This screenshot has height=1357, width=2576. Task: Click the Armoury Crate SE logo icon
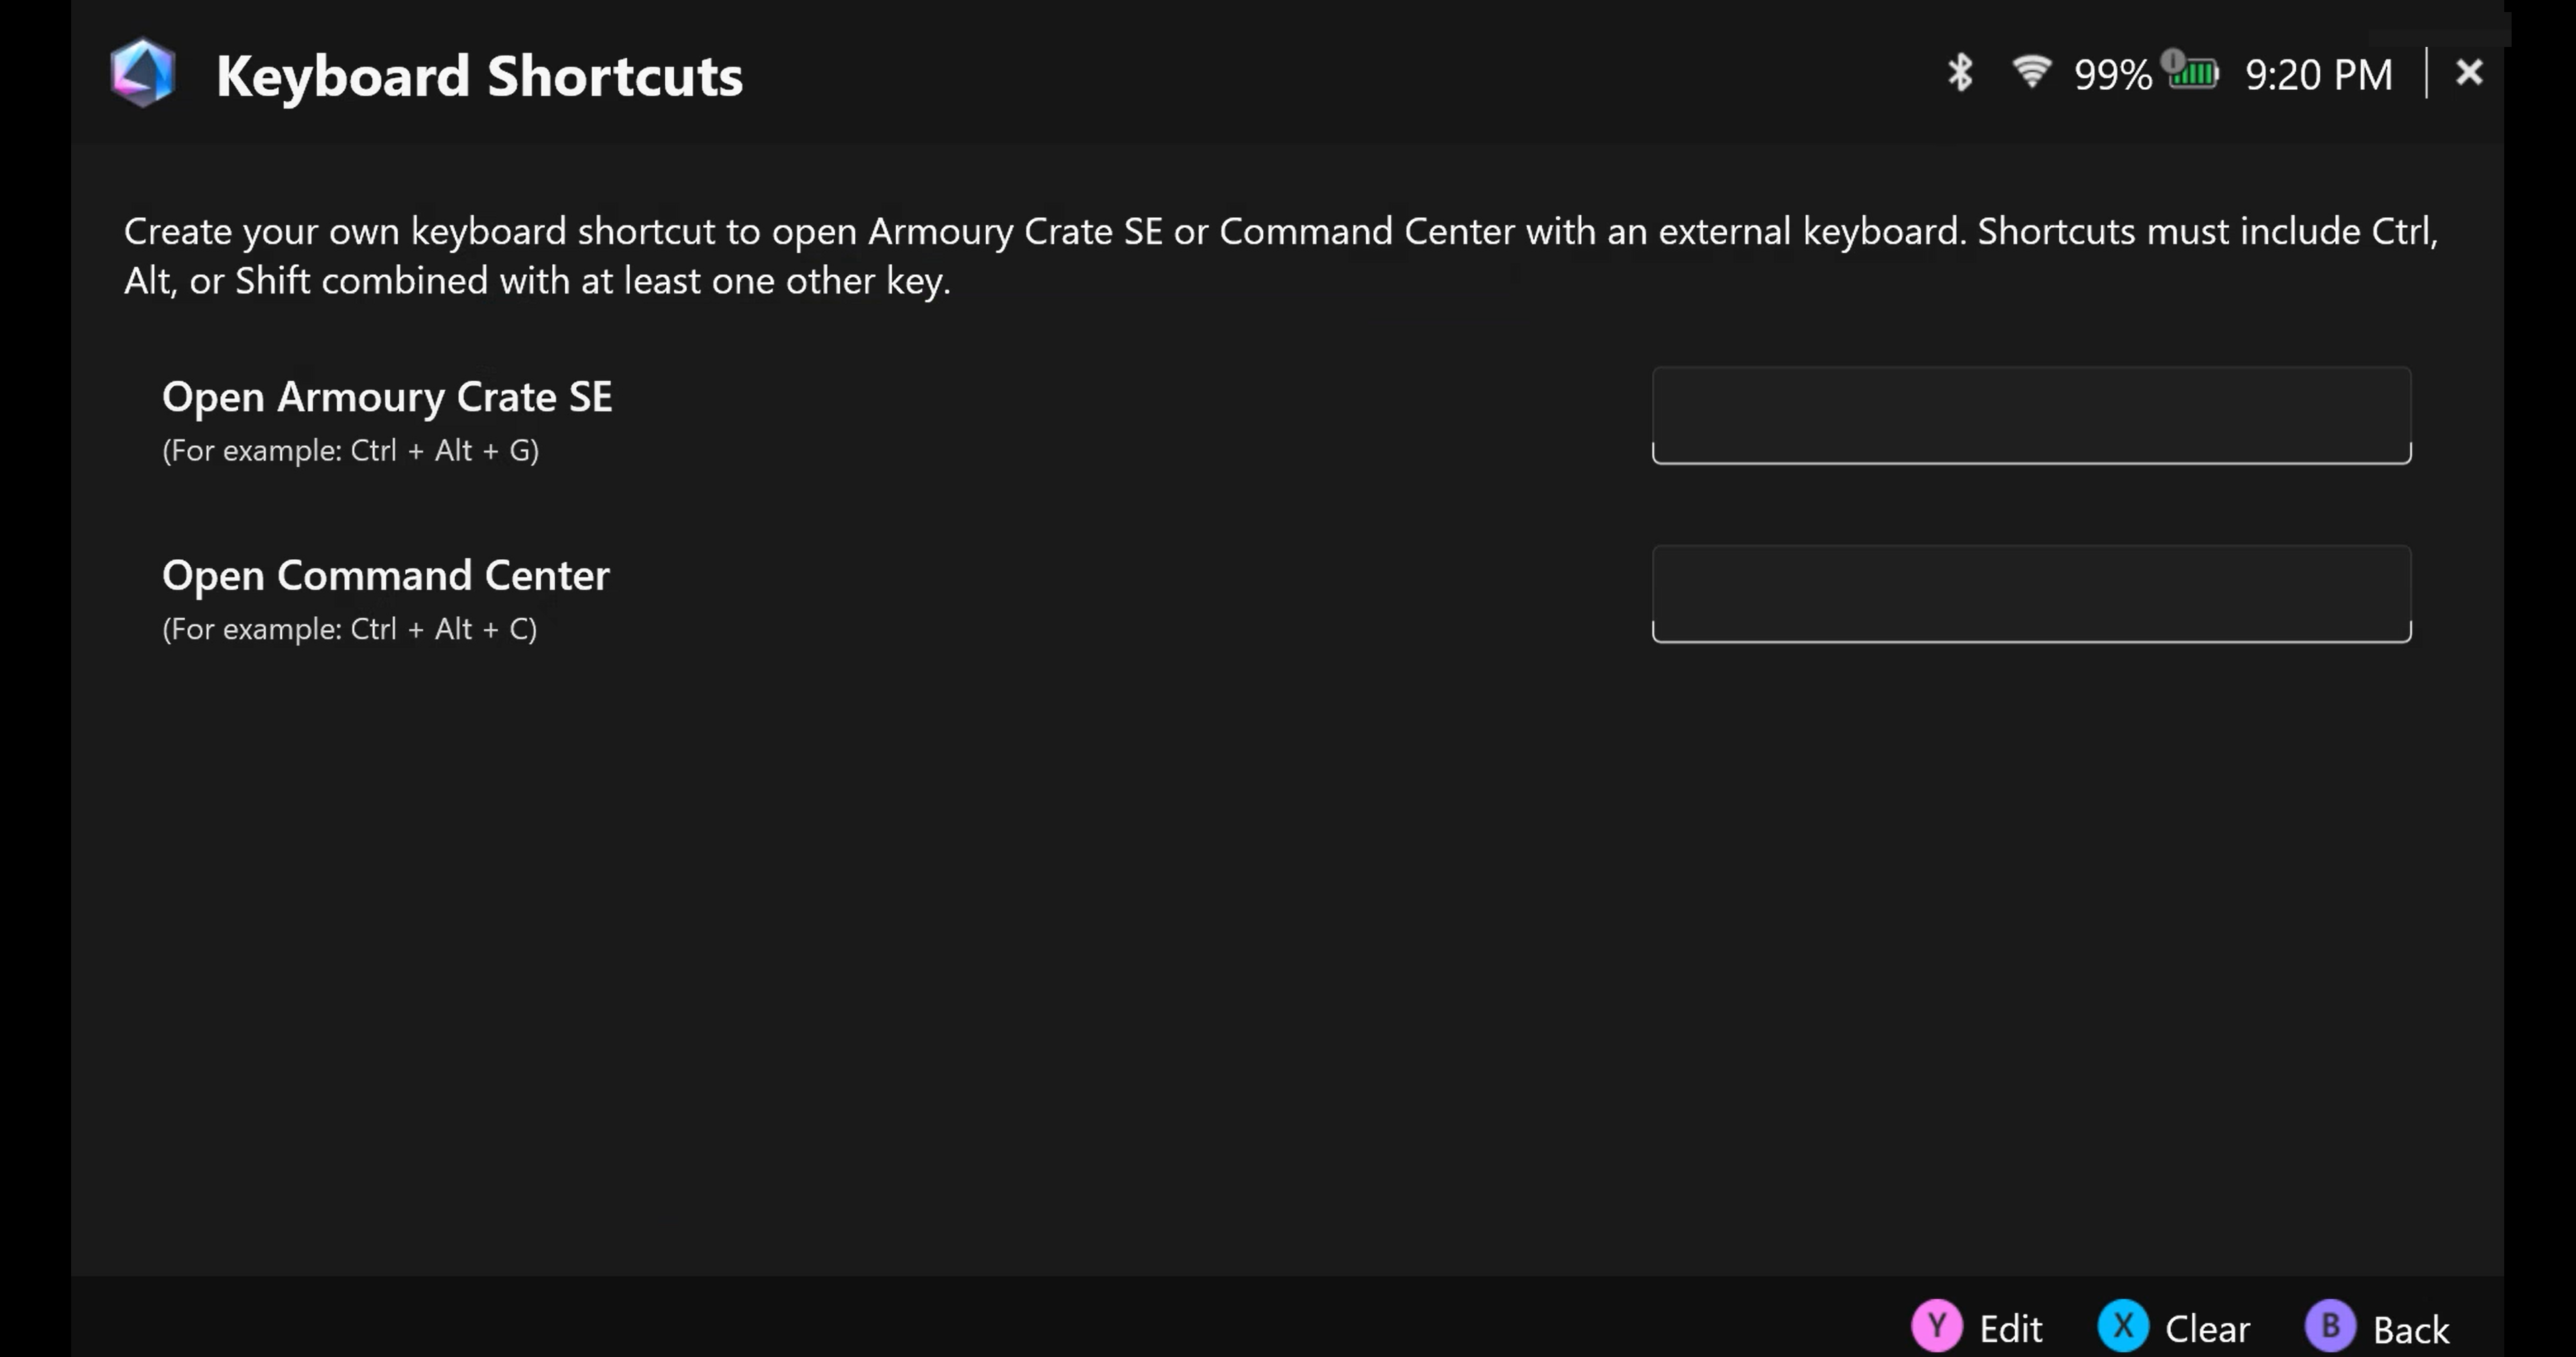point(143,73)
